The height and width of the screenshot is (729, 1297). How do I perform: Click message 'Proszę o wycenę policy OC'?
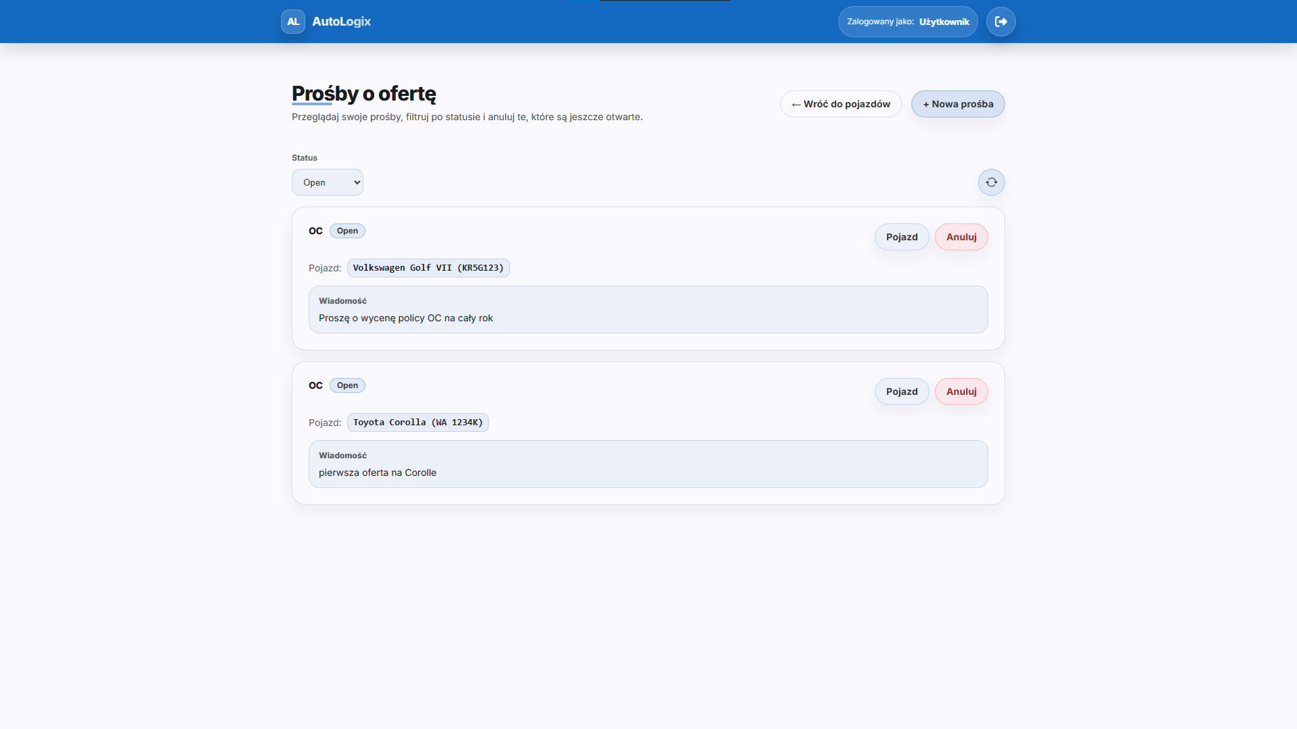click(x=406, y=318)
